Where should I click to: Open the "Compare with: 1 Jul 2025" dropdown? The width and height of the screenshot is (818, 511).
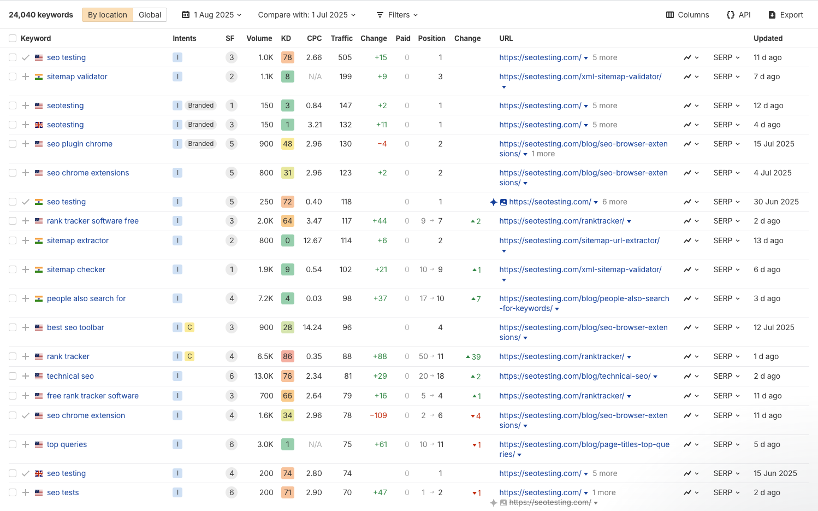[306, 15]
